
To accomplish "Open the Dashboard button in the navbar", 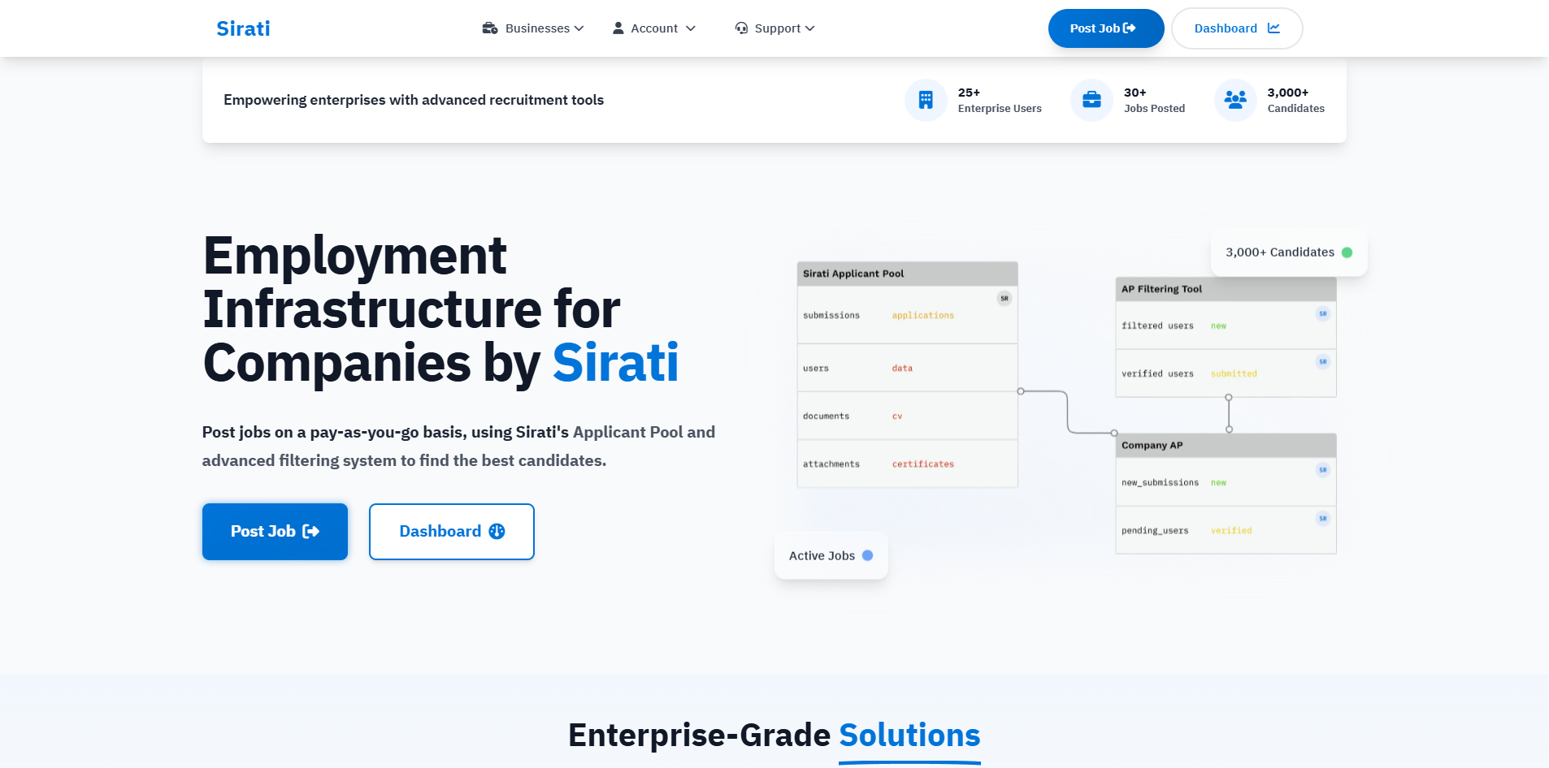I will [1237, 28].
